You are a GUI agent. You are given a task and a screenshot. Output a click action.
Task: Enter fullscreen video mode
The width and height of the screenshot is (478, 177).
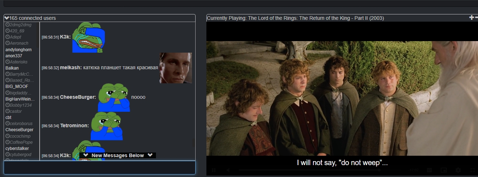point(473,170)
